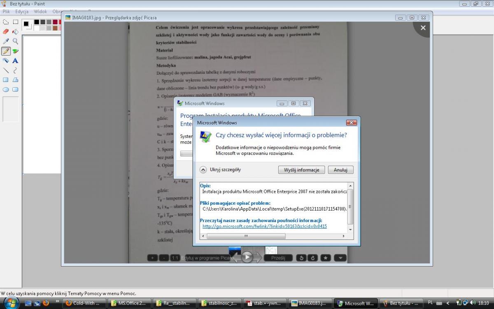Show hidden tray icons arrow

pyautogui.click(x=448, y=303)
